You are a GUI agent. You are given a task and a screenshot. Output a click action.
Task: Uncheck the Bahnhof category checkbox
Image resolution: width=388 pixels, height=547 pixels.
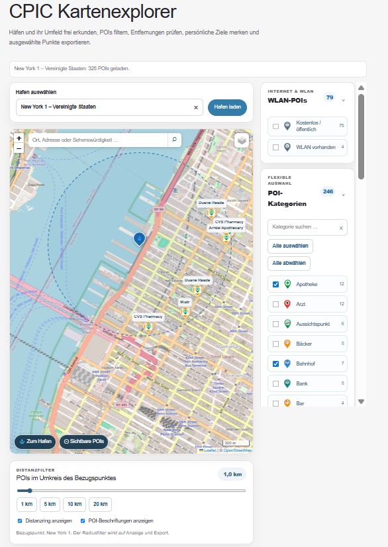[275, 364]
